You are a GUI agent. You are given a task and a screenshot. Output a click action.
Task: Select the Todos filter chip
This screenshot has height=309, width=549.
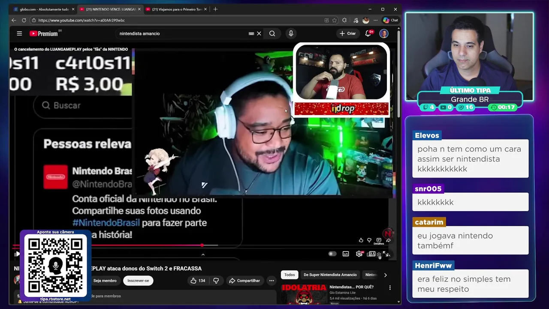[x=290, y=275]
